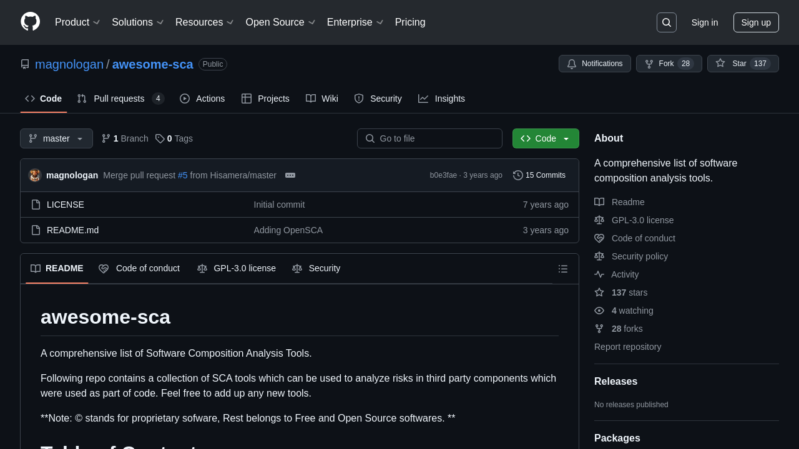Open the search magnifier icon

666,22
